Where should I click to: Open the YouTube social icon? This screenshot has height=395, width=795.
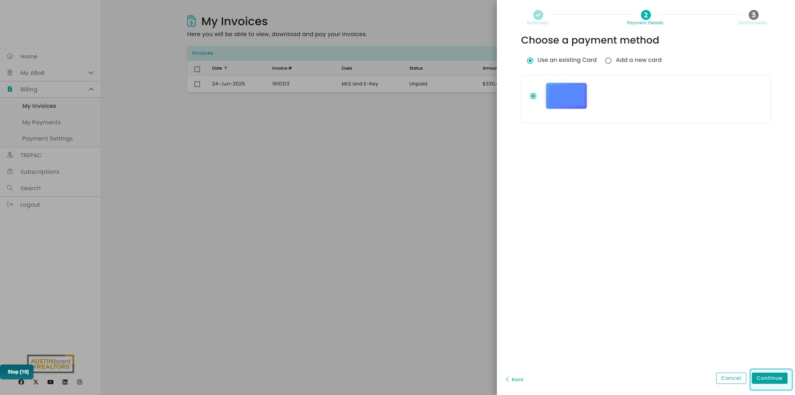50,382
